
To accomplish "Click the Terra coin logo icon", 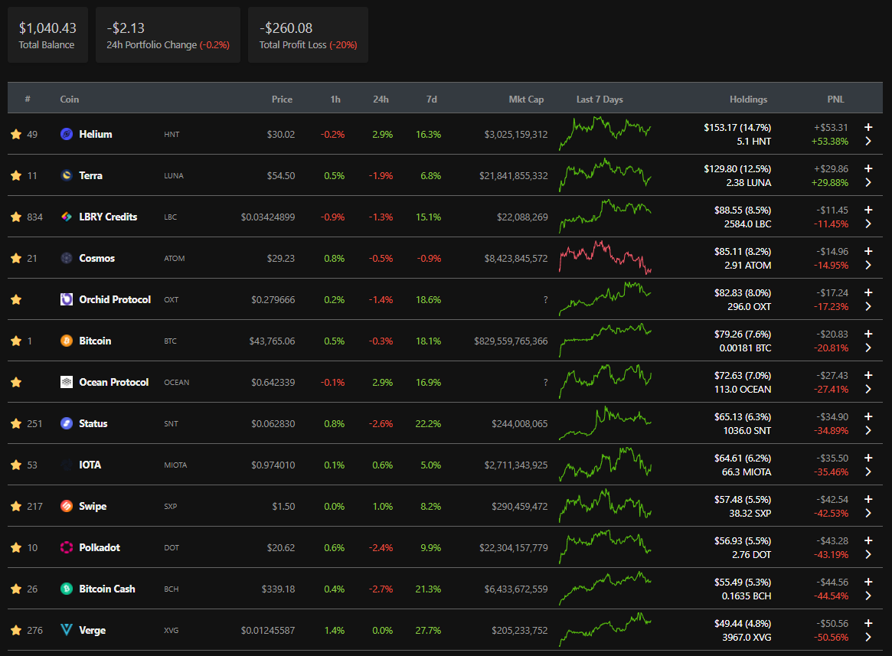I will pos(67,175).
